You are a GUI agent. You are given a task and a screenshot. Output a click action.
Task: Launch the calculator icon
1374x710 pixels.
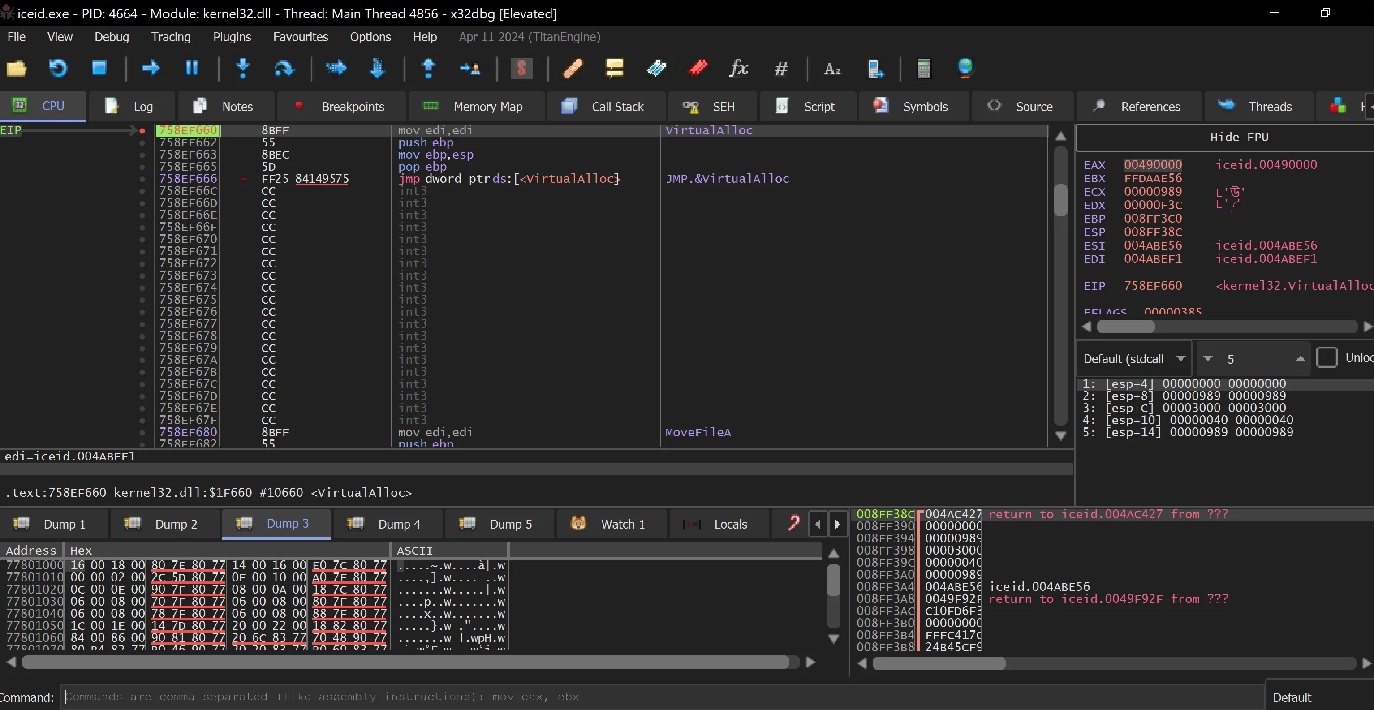pyautogui.click(x=924, y=68)
